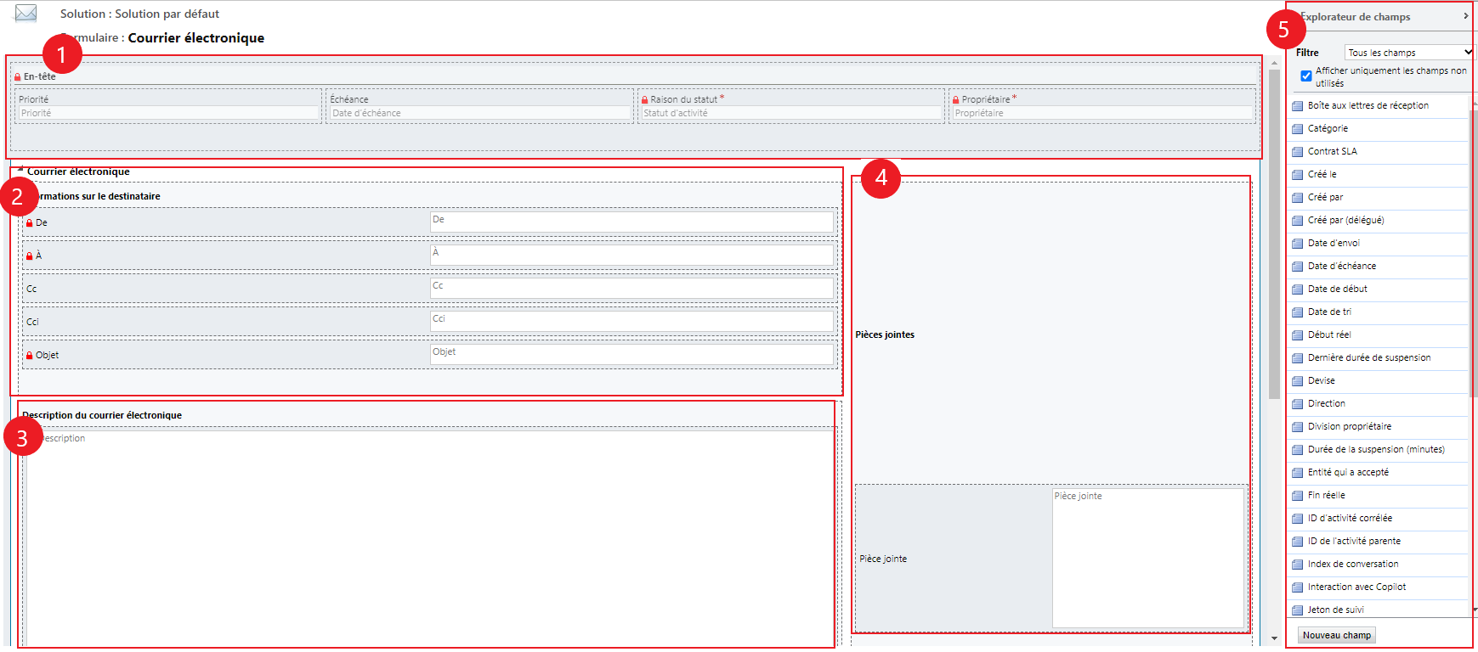1478x652 pixels.
Task: Click the field icon beside Date de tri
Action: tap(1297, 312)
